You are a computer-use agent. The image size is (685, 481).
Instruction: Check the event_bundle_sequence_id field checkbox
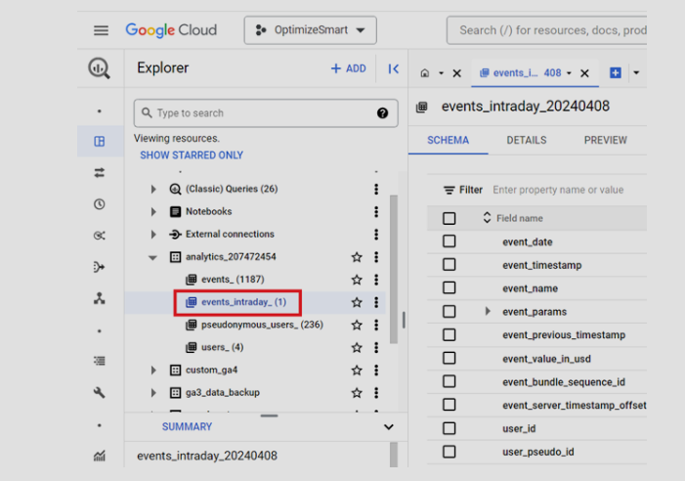pyautogui.click(x=450, y=381)
